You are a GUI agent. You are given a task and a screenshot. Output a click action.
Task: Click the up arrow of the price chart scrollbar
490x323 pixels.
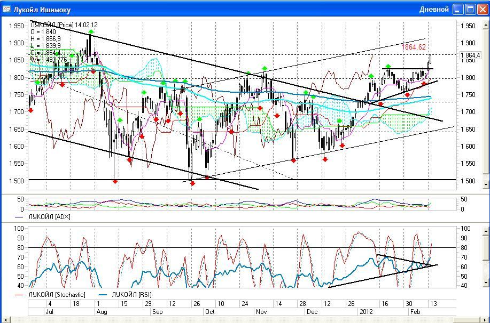[486, 24]
